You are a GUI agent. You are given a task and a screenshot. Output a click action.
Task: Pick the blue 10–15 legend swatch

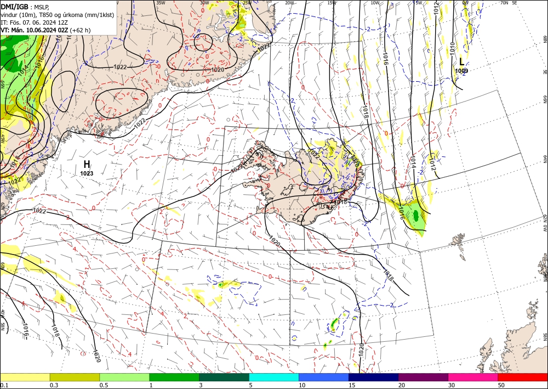click(324, 377)
